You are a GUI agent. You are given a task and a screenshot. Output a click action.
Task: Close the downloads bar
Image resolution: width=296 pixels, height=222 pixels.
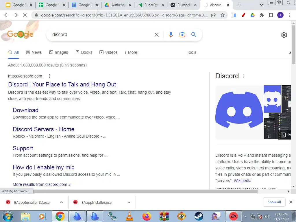click(291, 202)
